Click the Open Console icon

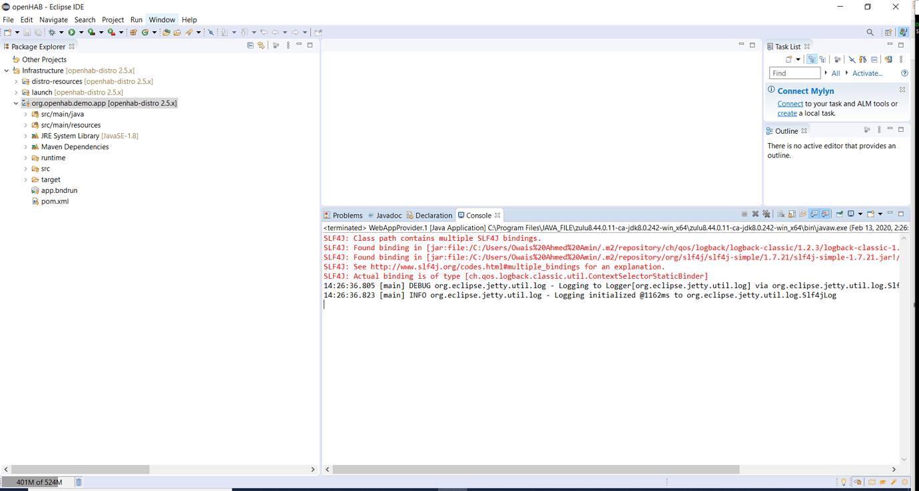pyautogui.click(x=870, y=214)
